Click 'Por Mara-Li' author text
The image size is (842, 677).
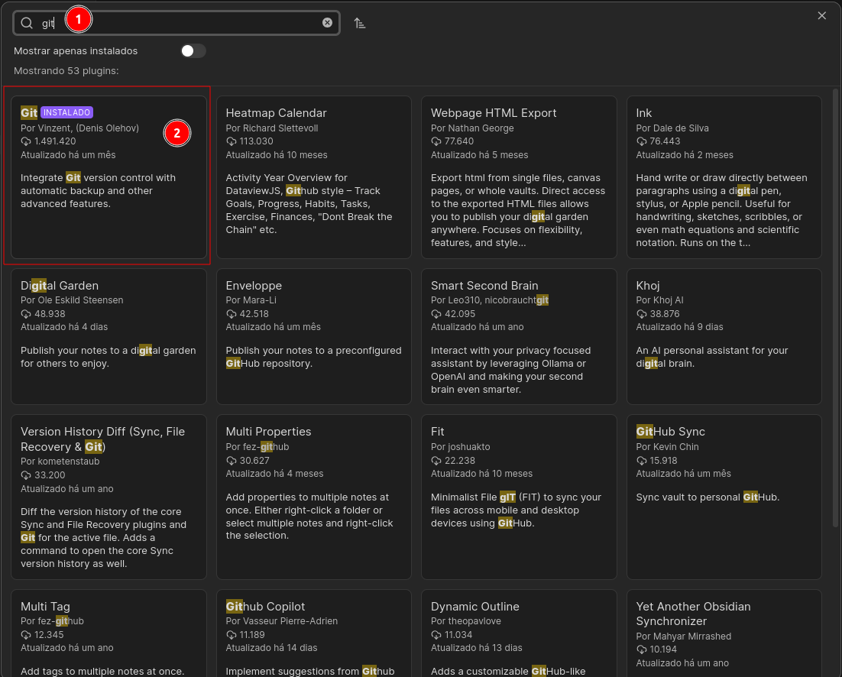[x=251, y=300]
